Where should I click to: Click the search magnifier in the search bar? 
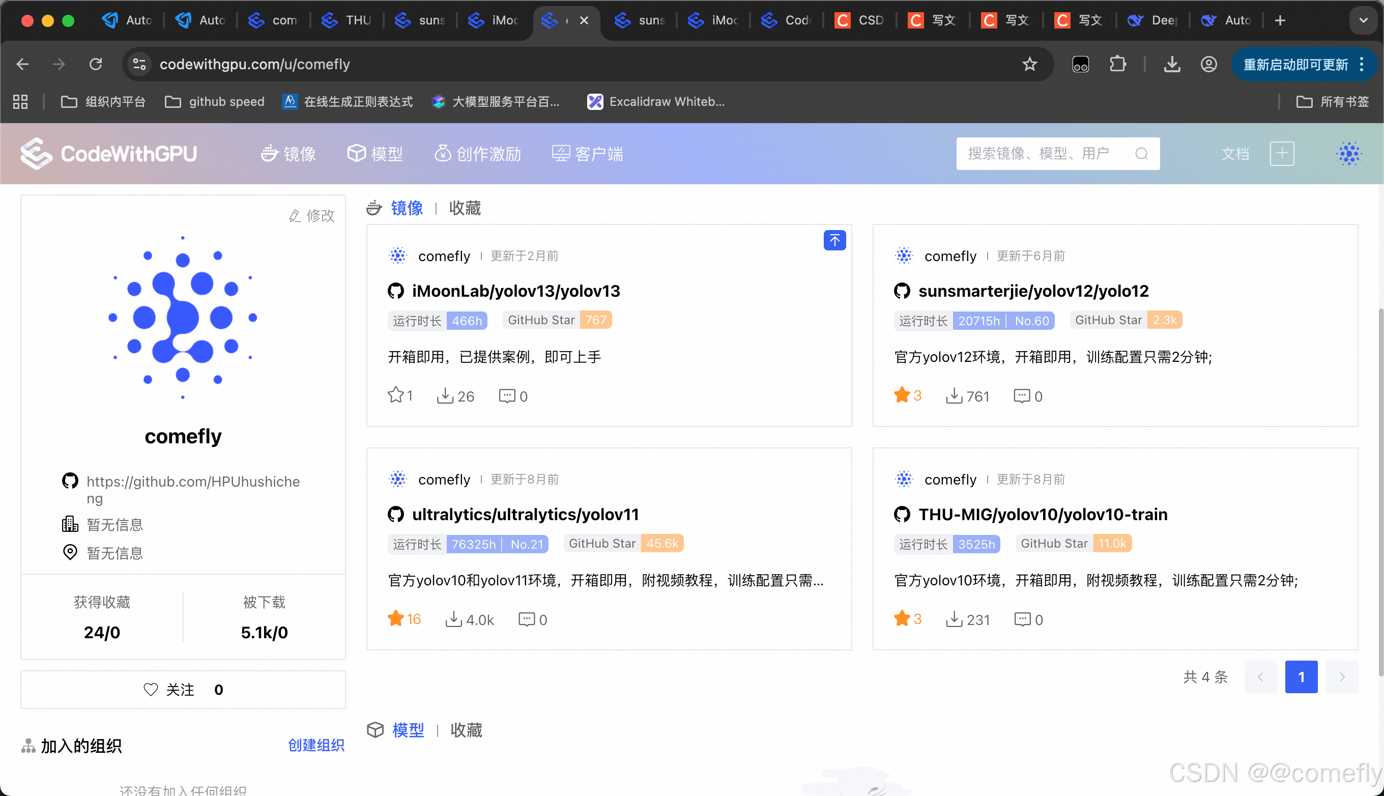point(1141,154)
